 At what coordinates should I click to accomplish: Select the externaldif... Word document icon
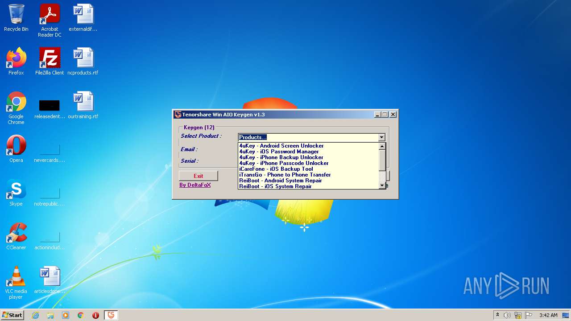coord(83,18)
